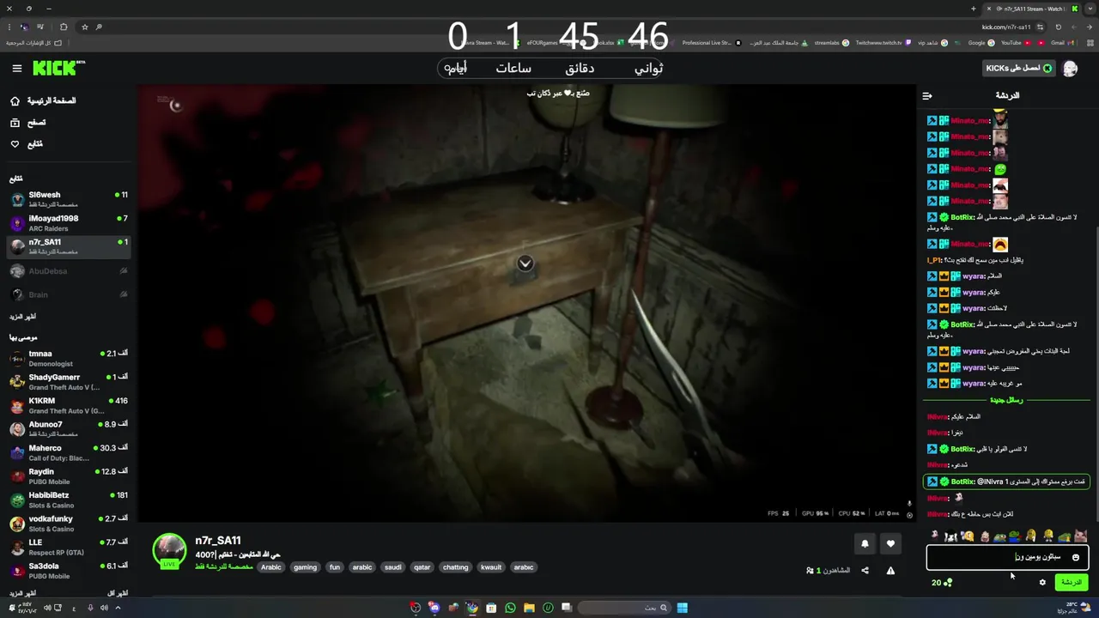Open chat settings gear

point(1042,583)
